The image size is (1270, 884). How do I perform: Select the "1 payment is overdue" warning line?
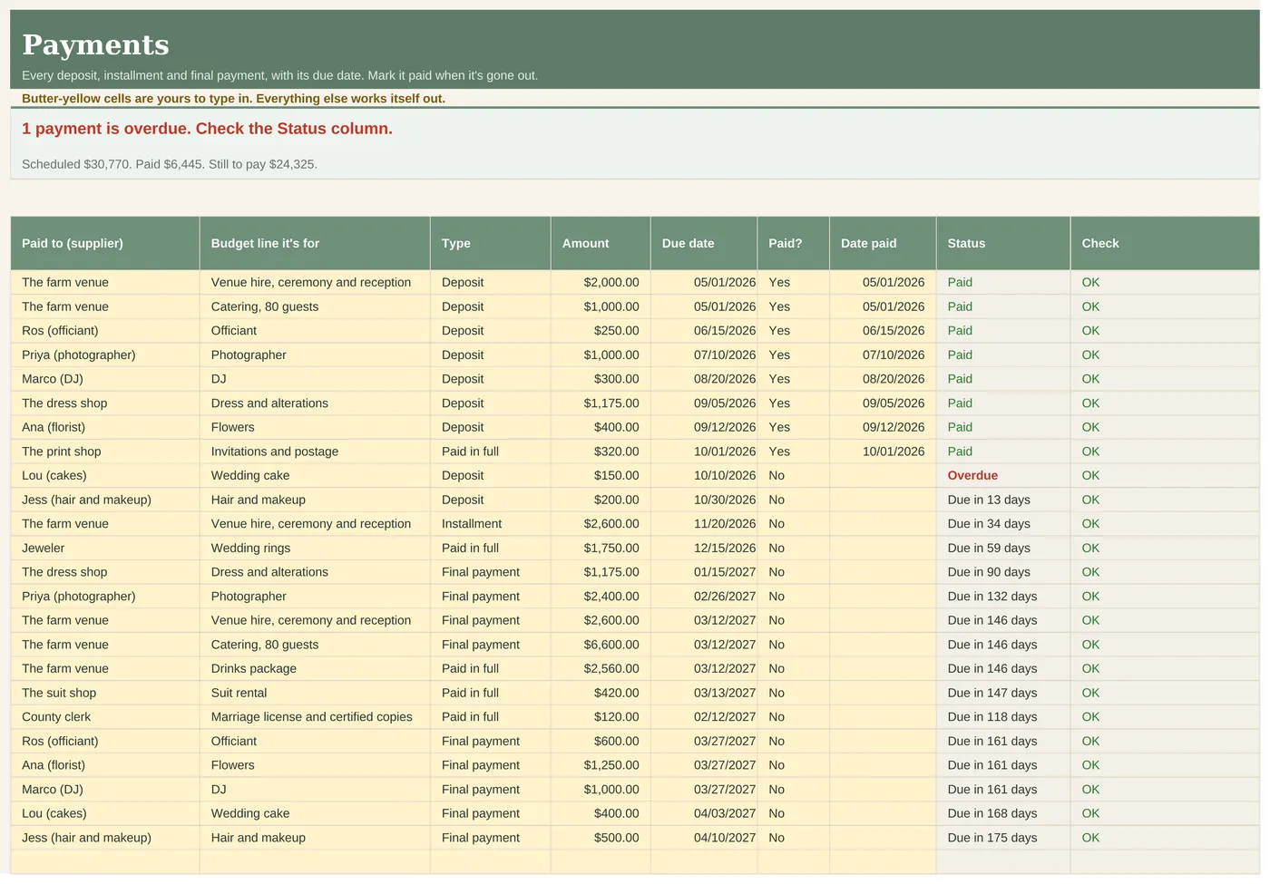pyautogui.click(x=207, y=129)
